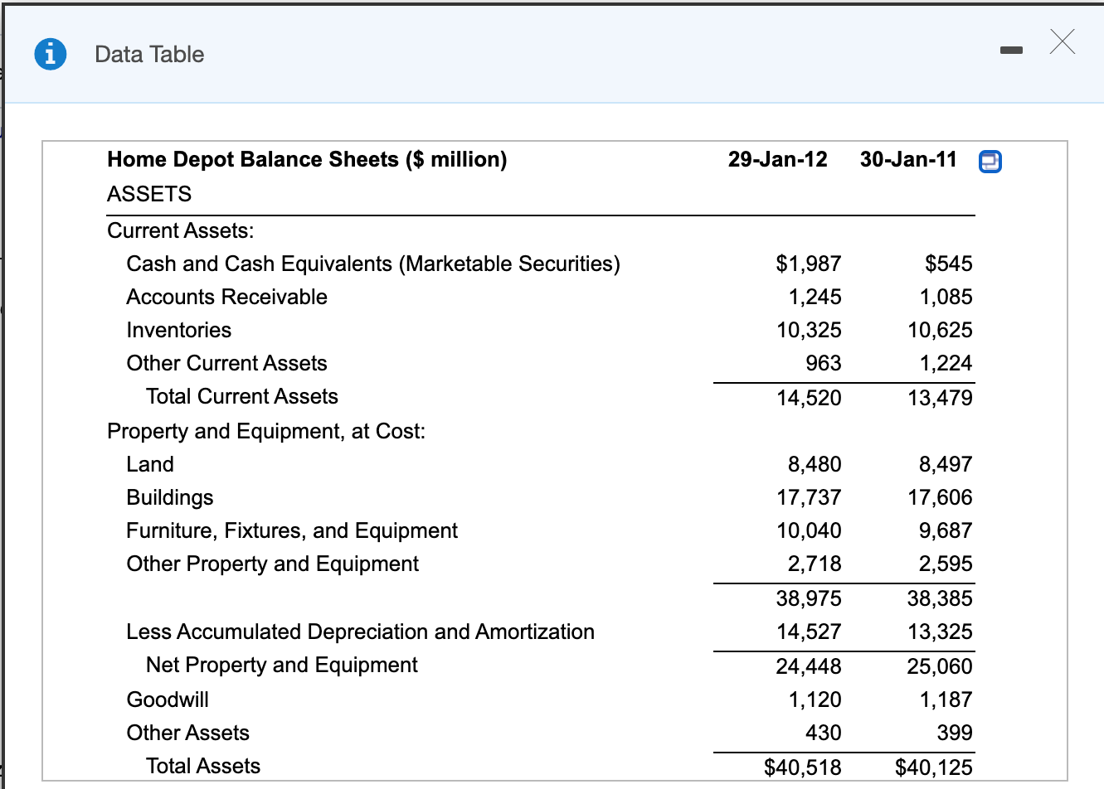1104x789 pixels.
Task: Click Total Current Assets value '14,520'
Action: (x=809, y=398)
